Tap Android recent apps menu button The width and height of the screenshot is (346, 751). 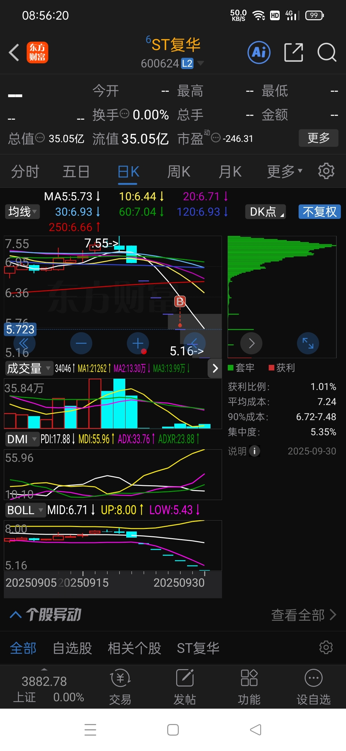coord(90,730)
